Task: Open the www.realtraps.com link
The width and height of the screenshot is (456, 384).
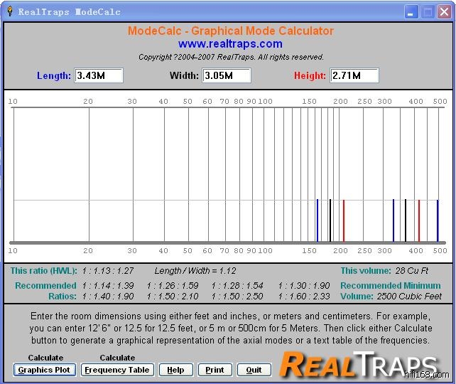Action: [230, 44]
